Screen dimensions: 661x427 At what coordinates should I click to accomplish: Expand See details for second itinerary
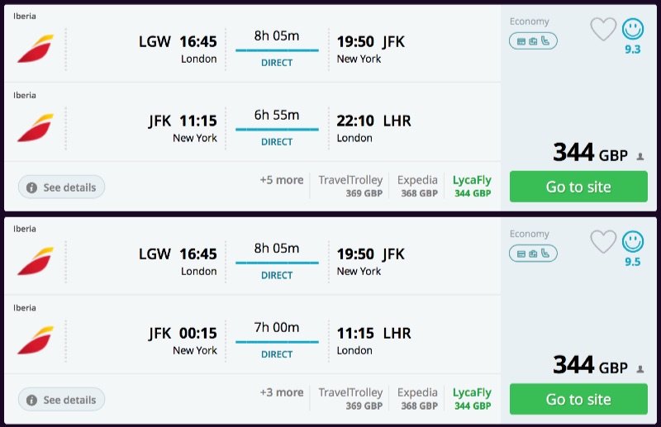62,400
